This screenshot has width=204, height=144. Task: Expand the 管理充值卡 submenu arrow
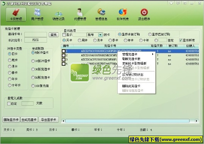pos(153,54)
